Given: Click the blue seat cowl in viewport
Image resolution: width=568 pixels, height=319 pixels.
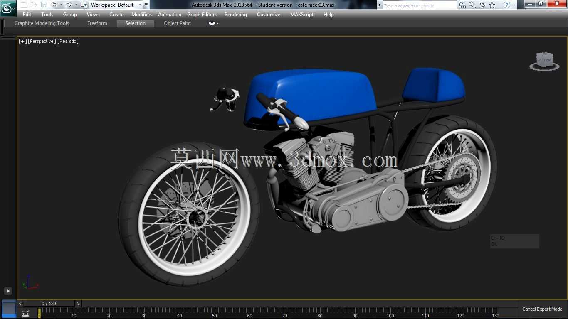Looking at the screenshot, I should click(433, 84).
